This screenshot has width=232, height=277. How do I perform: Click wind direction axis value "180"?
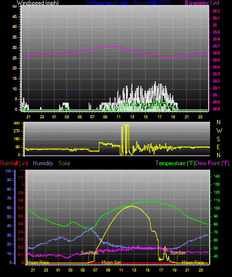16,139
